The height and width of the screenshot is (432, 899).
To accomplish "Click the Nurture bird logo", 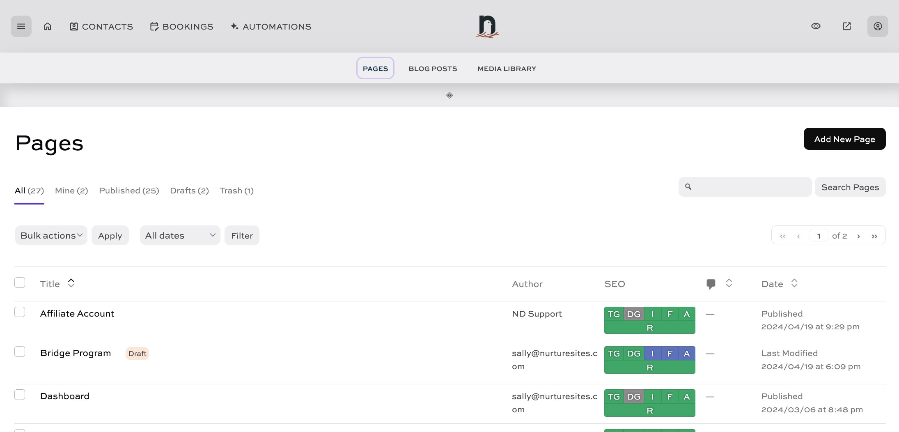I will point(487,26).
